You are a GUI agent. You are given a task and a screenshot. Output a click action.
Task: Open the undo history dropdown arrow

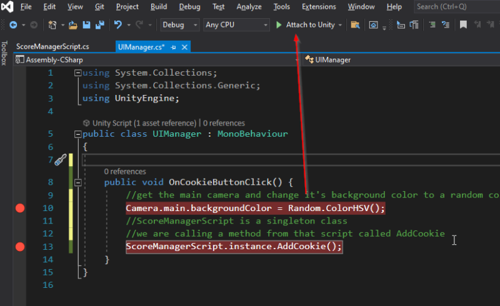pos(129,25)
